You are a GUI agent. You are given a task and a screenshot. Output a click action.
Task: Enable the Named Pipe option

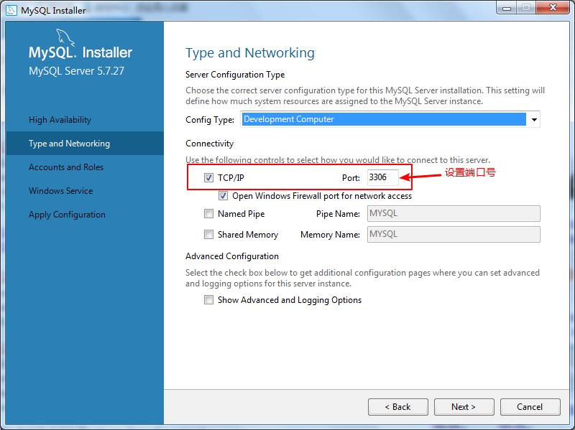click(x=208, y=213)
